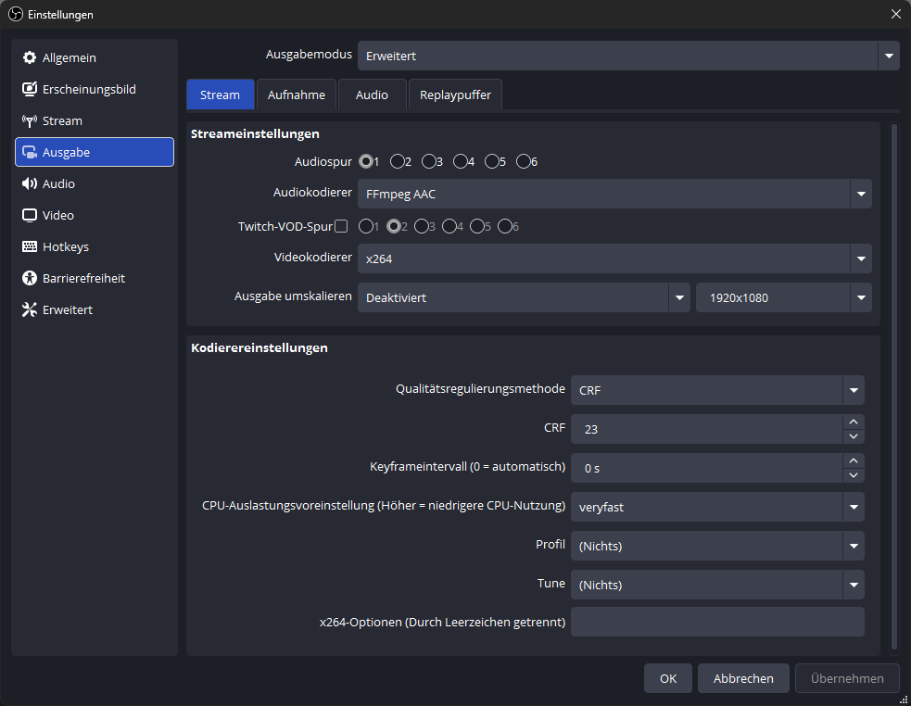Viewport: 911px width, 706px height.
Task: Open Barrierefreiheit via accessibility icon
Action: click(30, 279)
